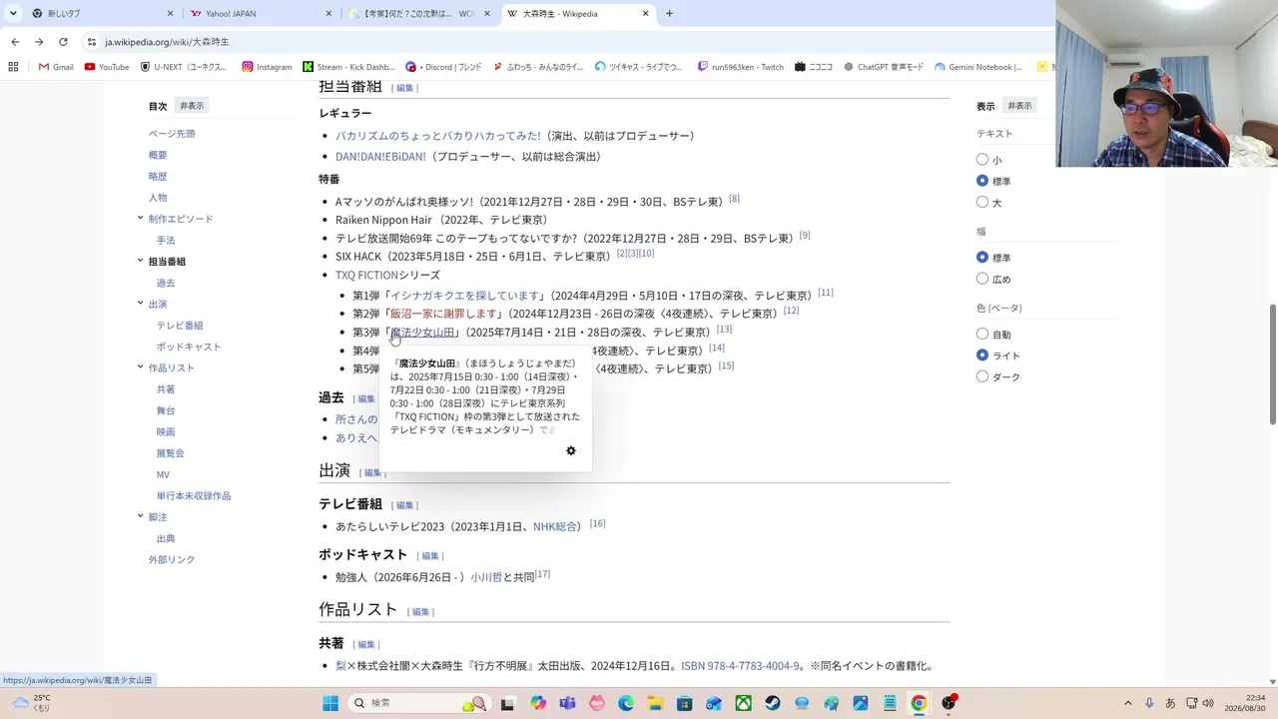Image resolution: width=1278 pixels, height=719 pixels.
Task: Open the Discord フレンド bookmark
Action: (443, 67)
